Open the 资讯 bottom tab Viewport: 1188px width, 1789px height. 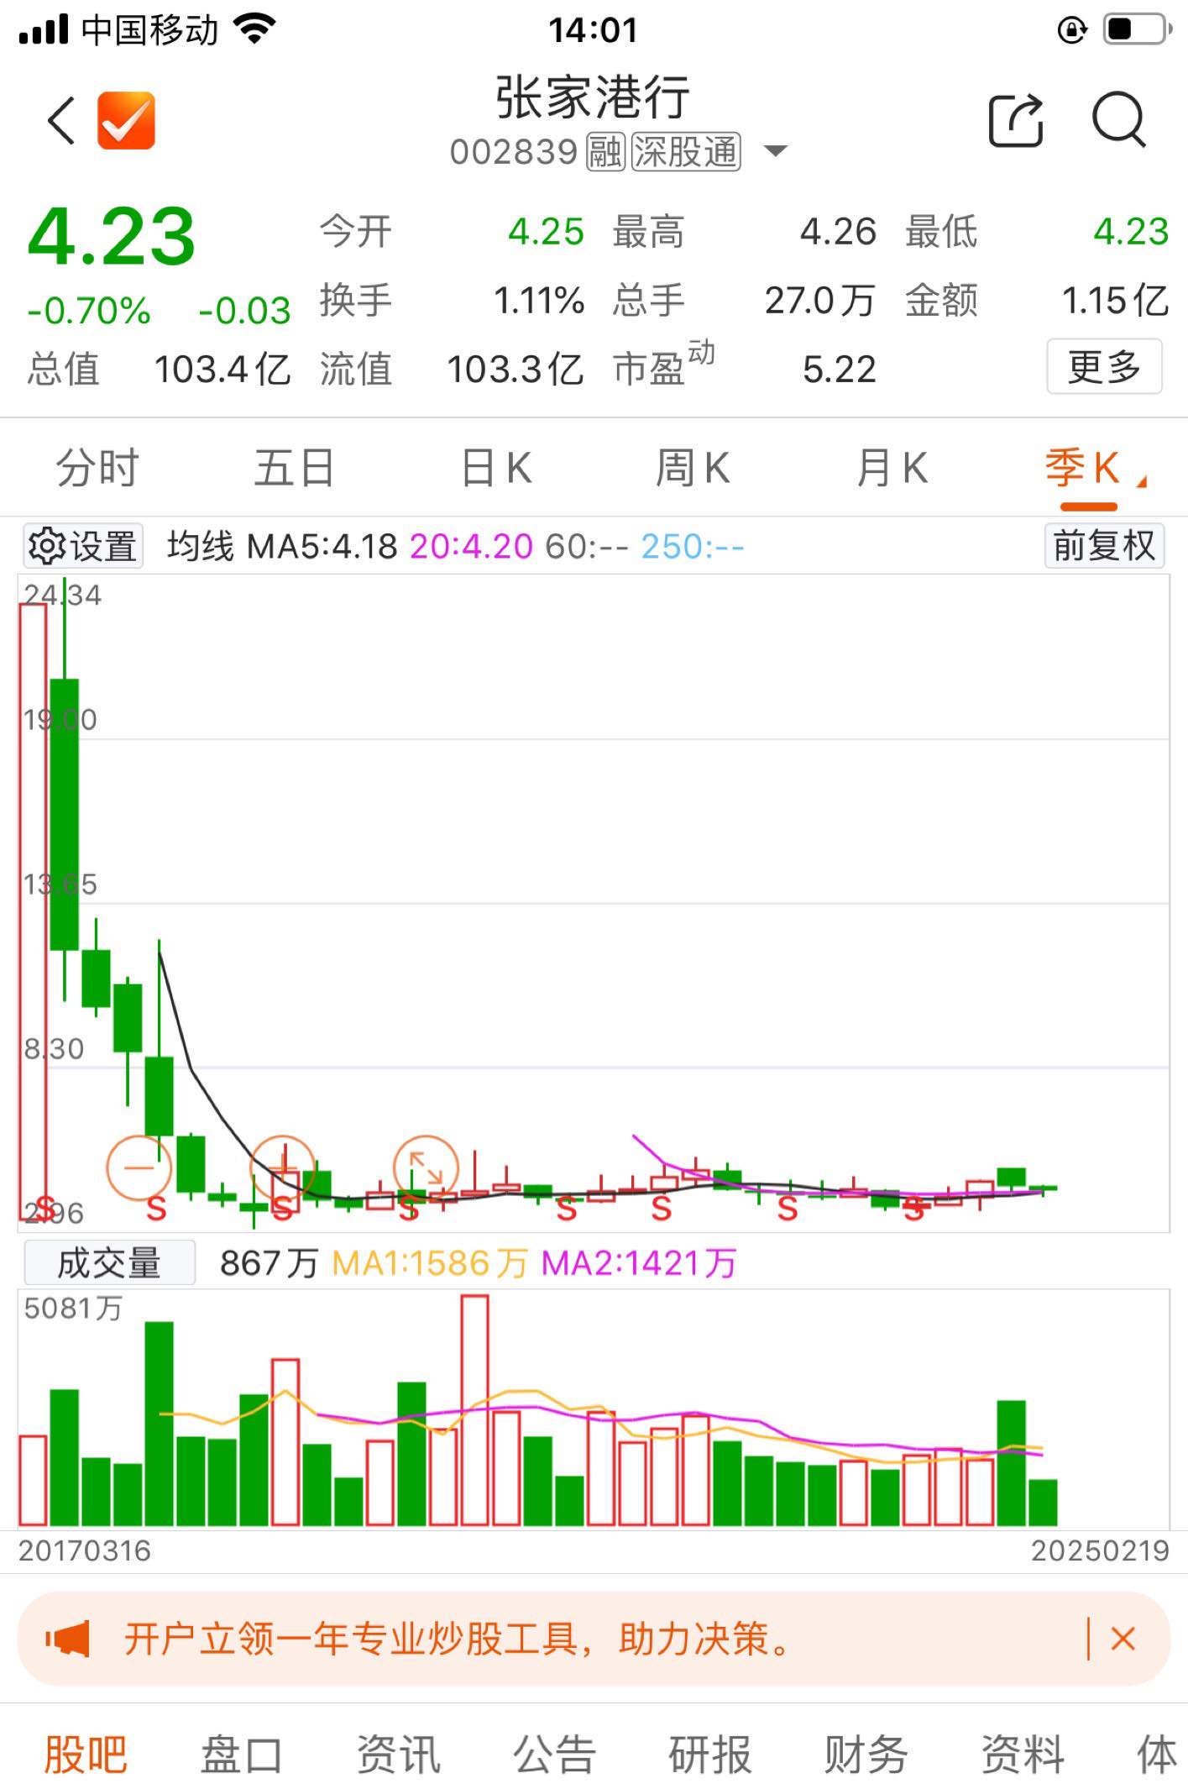click(x=398, y=1755)
